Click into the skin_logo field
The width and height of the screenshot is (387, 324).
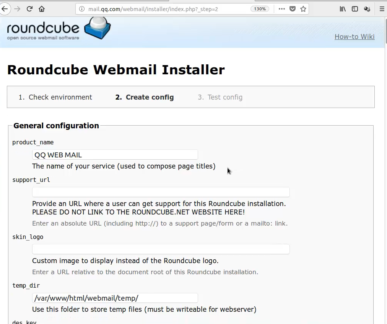pyautogui.click(x=161, y=249)
